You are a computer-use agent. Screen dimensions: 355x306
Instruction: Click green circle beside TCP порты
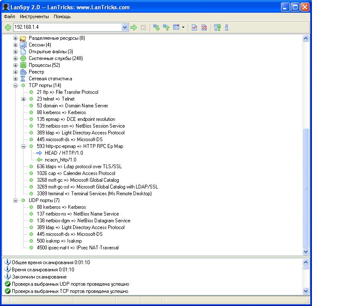tap(23, 85)
